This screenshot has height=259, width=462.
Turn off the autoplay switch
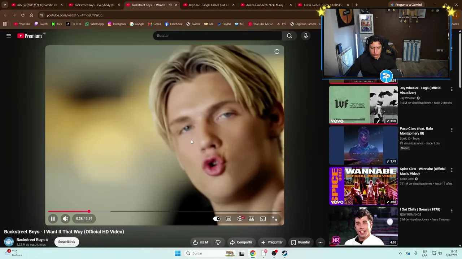click(x=217, y=219)
